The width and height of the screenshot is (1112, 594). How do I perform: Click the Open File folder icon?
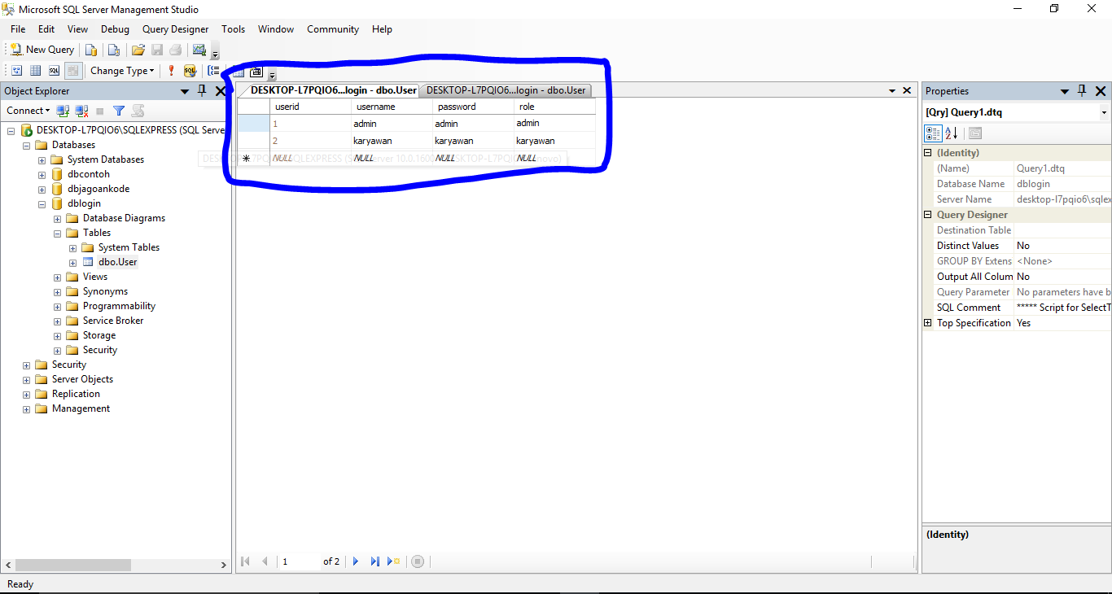click(138, 50)
